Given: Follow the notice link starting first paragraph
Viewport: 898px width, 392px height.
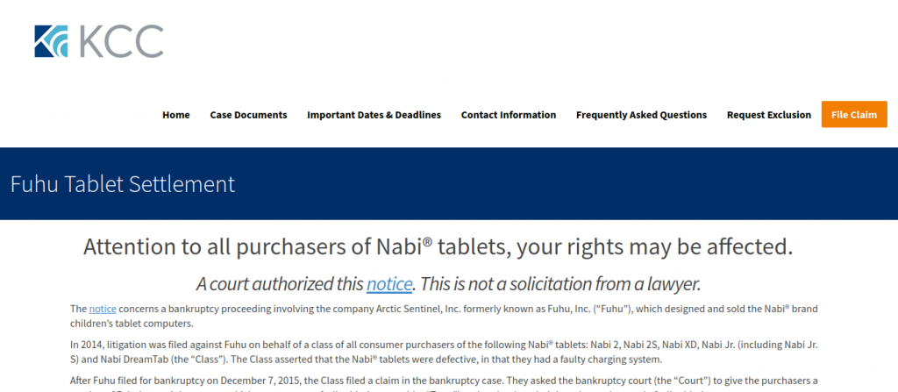Looking at the screenshot, I should click(x=102, y=309).
